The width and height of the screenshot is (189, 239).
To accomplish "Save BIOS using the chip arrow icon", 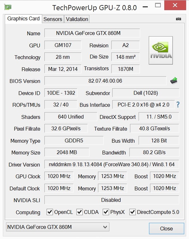I will pyautogui.click(x=174, y=80).
